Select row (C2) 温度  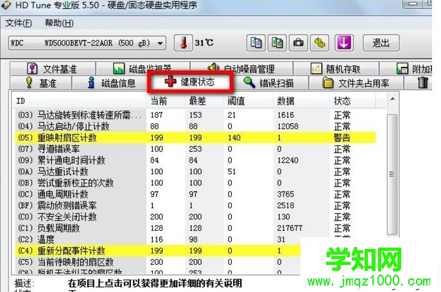coord(157,239)
